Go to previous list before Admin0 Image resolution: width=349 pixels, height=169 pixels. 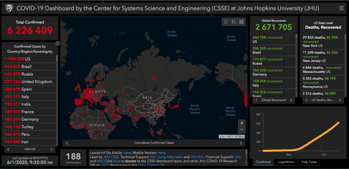click(8, 149)
